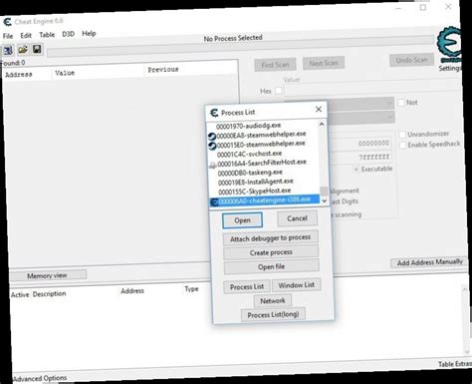Click the Cheat Engine title bar icon

click(x=7, y=22)
